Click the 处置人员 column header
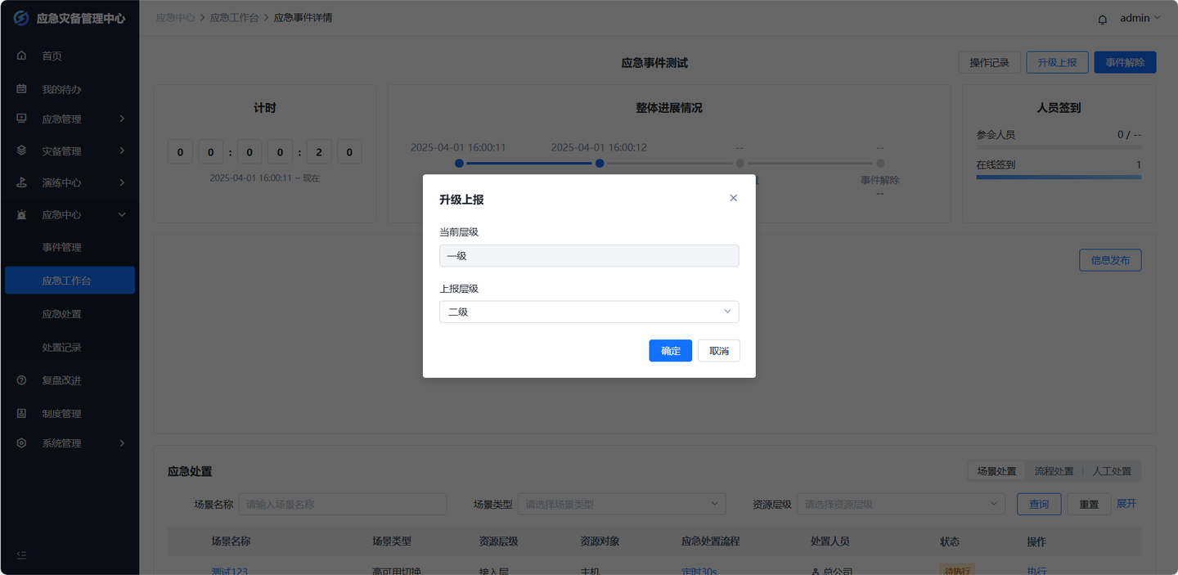Screen dimensions: 1178x575 point(830,541)
